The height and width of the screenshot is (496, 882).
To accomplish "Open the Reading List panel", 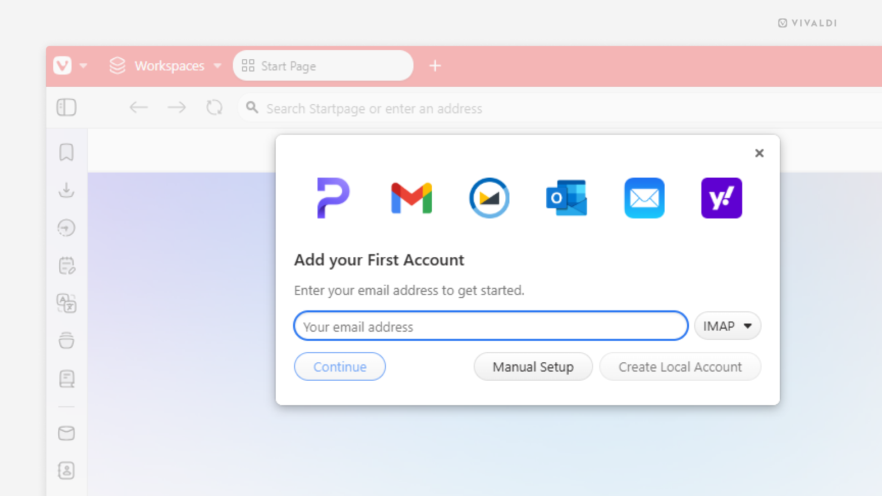I will click(67, 379).
